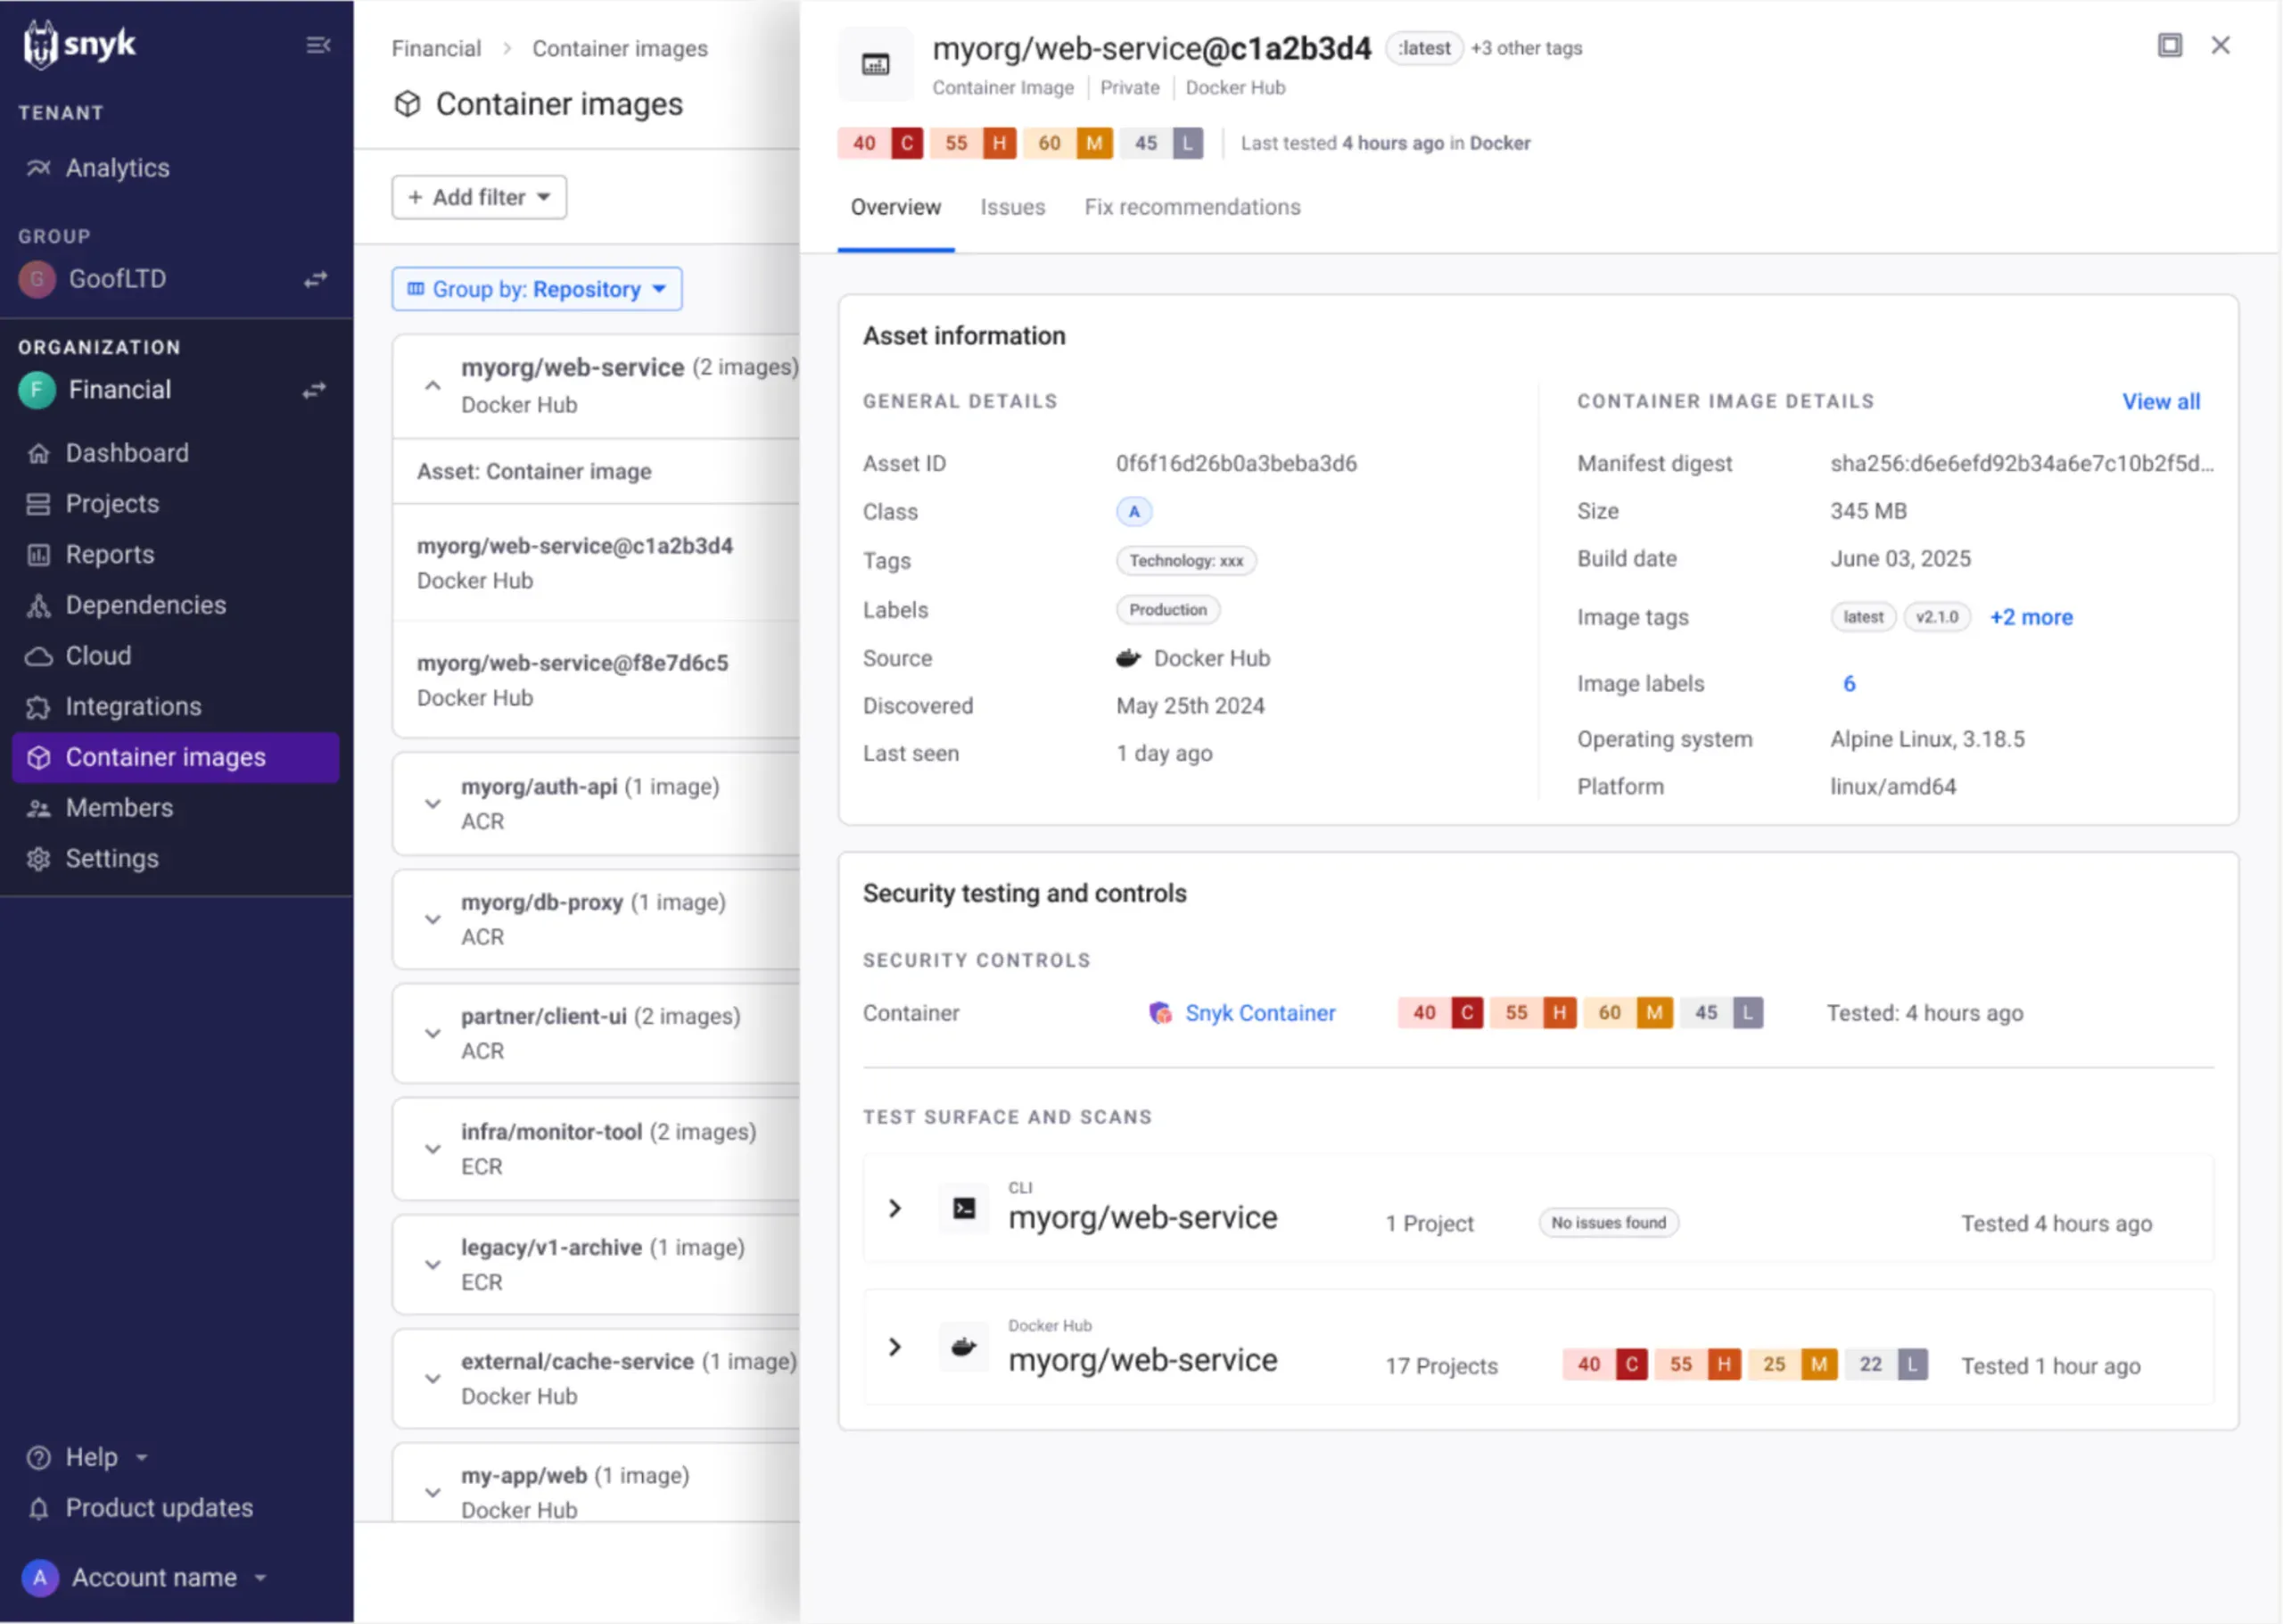Open Analytics from the sidebar
Image resolution: width=2283 pixels, height=1624 pixels.
pyautogui.click(x=117, y=168)
